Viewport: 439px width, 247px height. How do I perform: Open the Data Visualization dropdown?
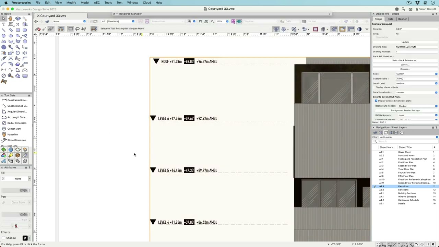[416, 93]
